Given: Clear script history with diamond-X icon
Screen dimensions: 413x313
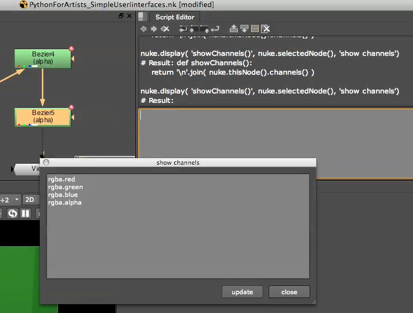Looking at the screenshot, I should pyautogui.click(x=165, y=29).
